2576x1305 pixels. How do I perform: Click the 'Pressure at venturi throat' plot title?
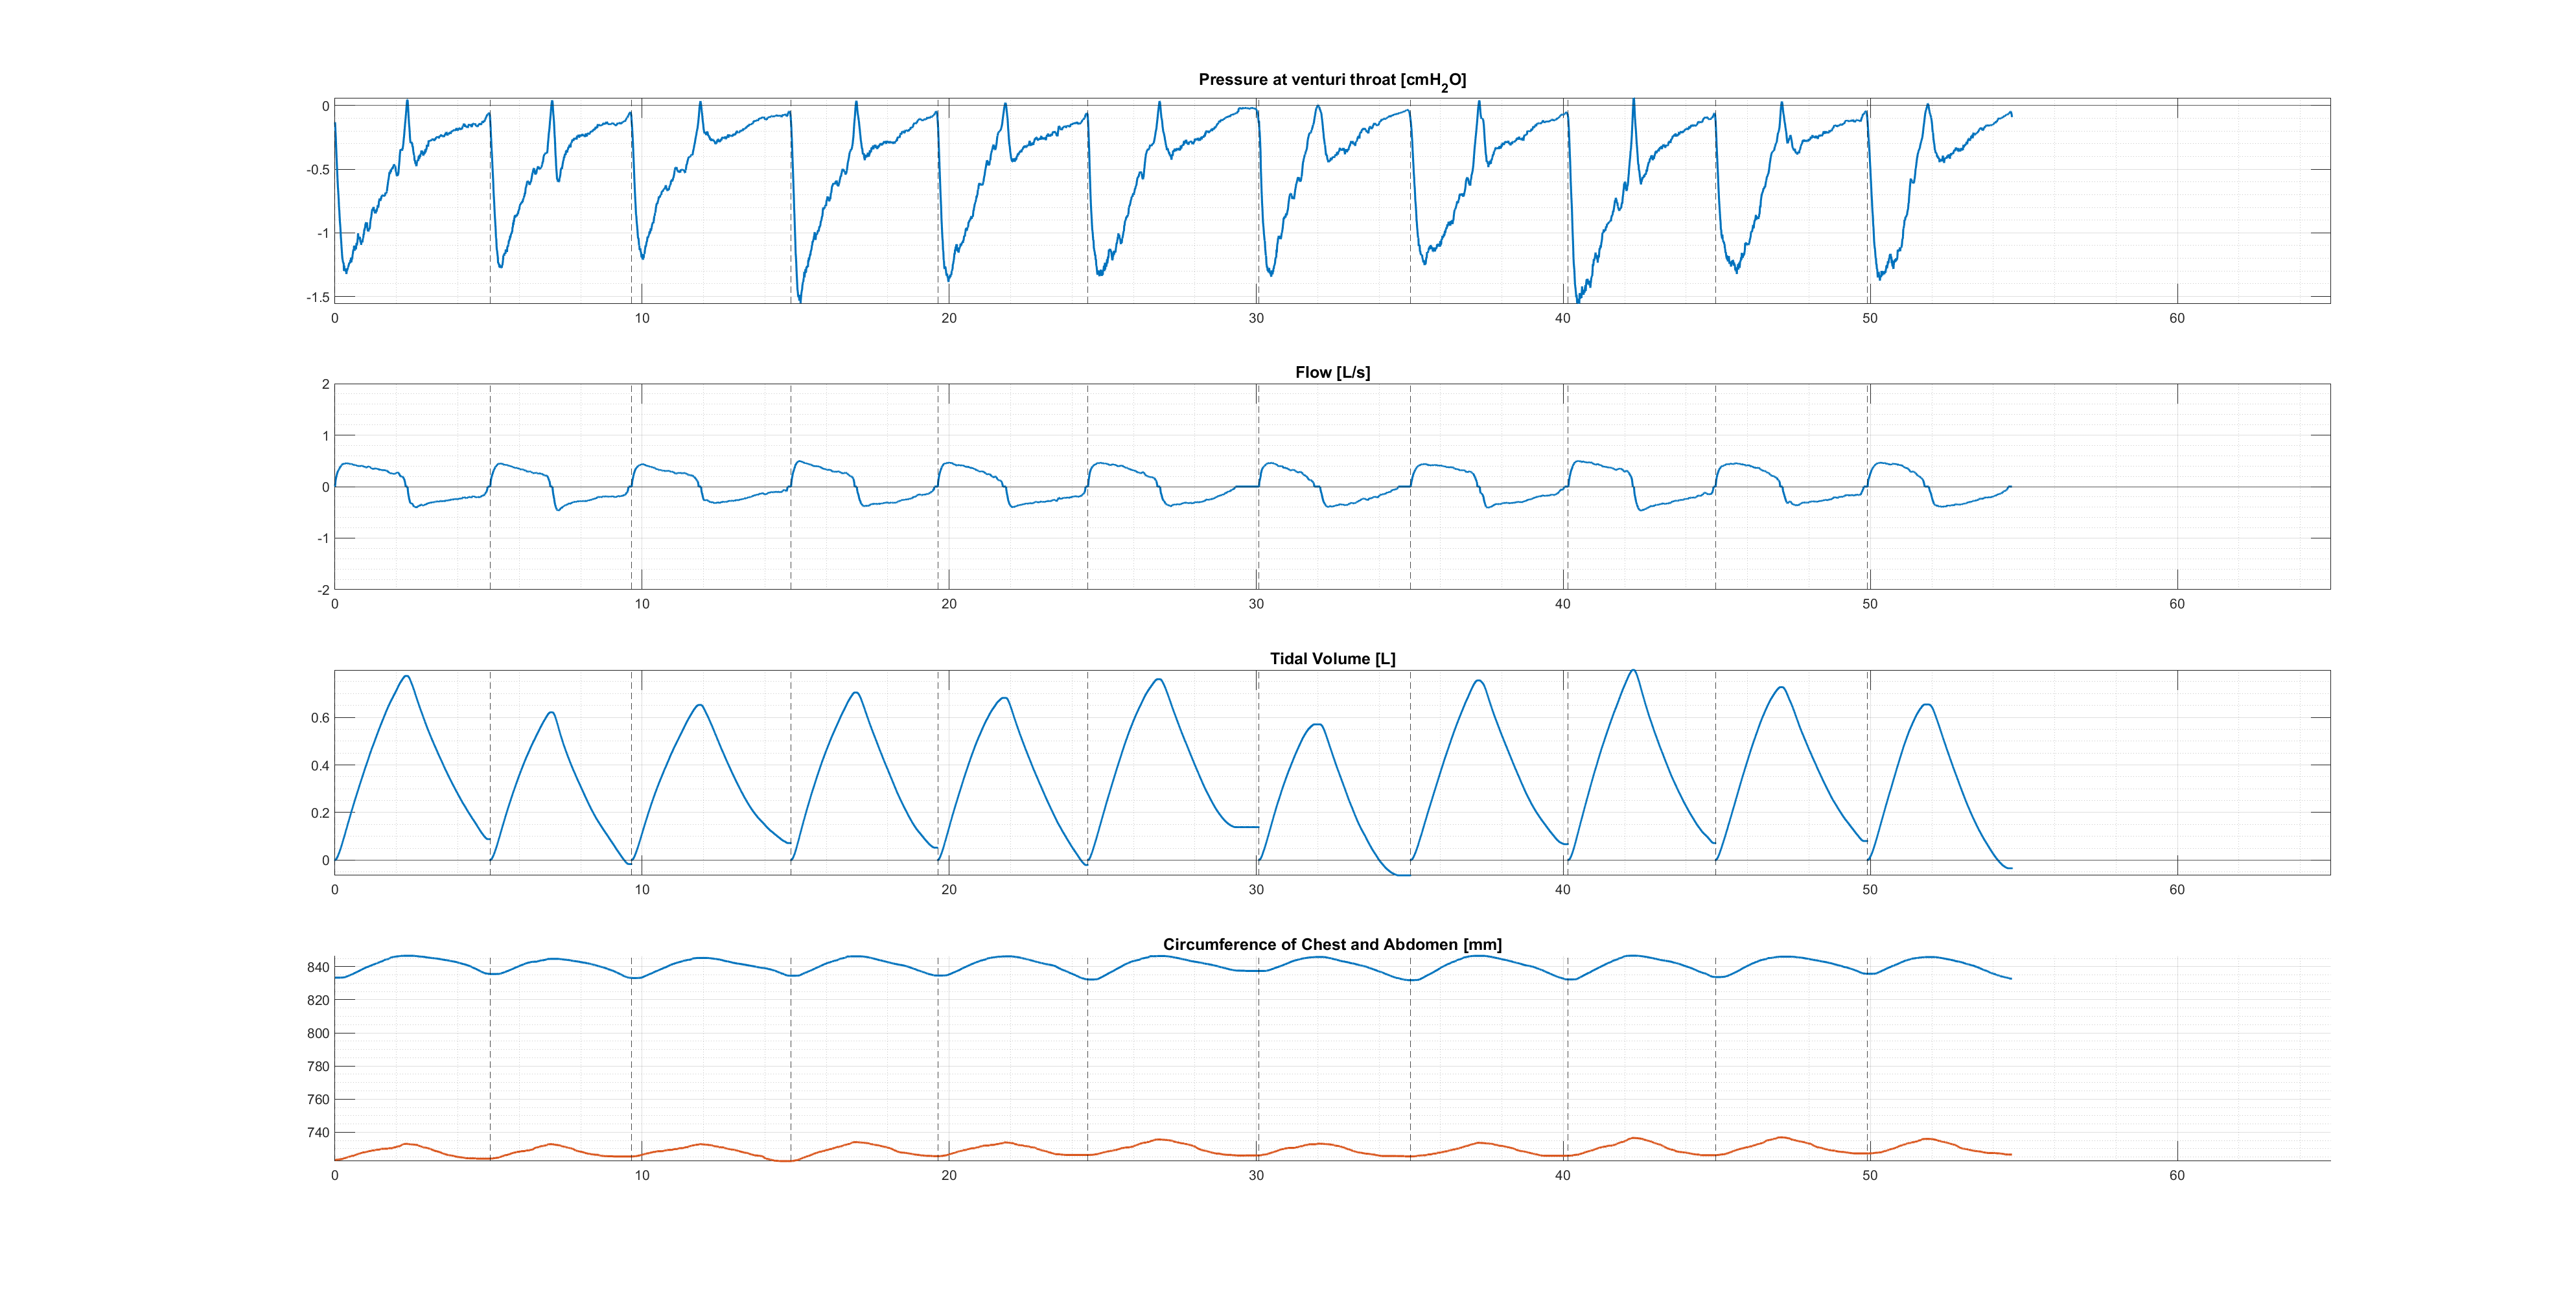(1331, 80)
